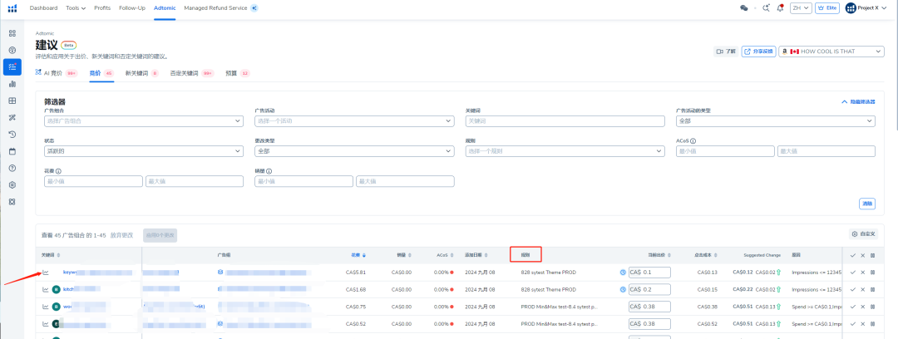Click the 了解 video button
The image size is (898, 339).
click(x=726, y=52)
